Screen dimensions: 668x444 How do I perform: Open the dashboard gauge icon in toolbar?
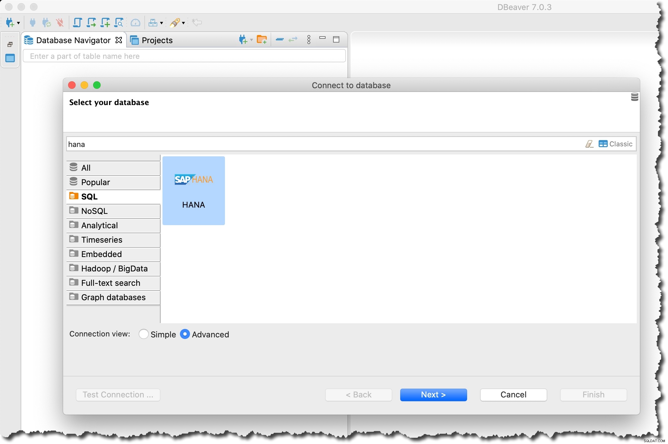click(x=135, y=23)
